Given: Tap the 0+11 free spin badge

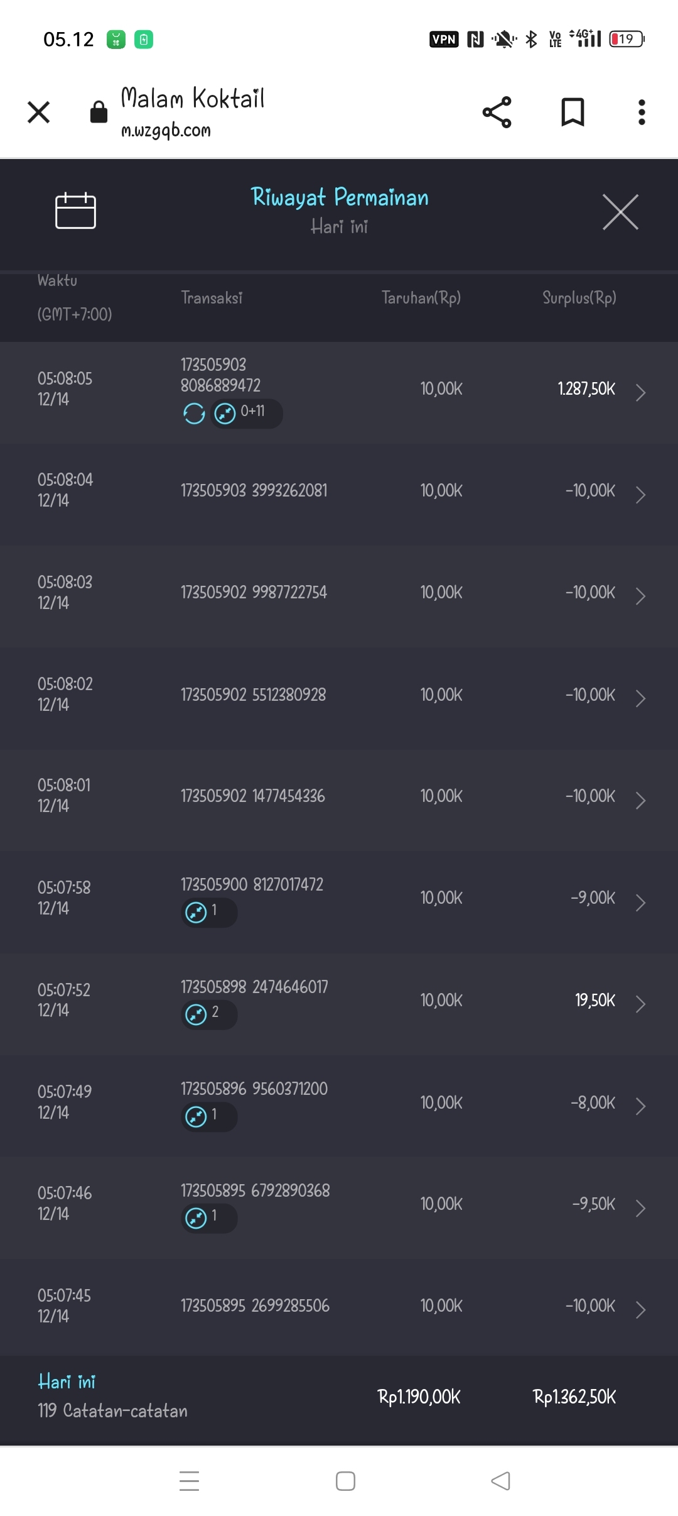Looking at the screenshot, I should [x=246, y=413].
